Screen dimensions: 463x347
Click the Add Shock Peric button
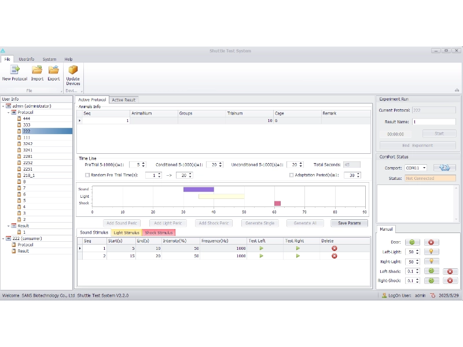coord(214,223)
